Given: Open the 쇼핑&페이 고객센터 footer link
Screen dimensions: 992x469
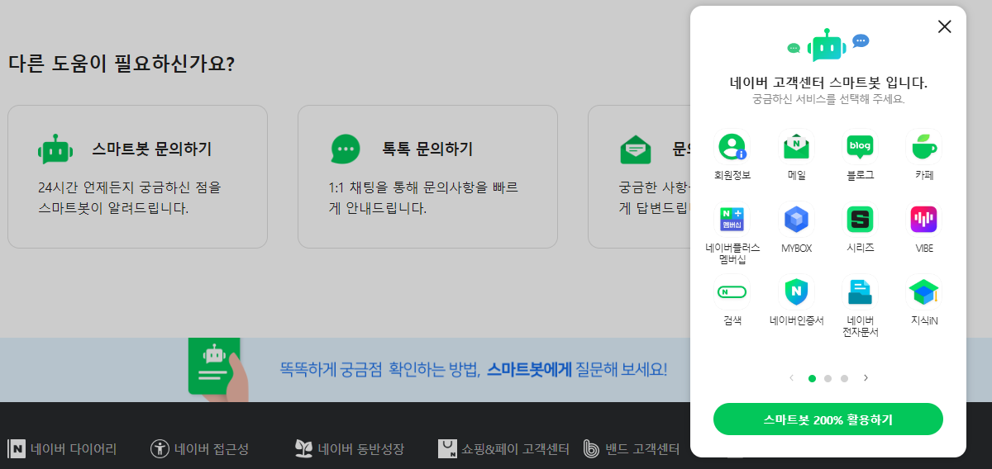Looking at the screenshot, I should [x=503, y=449].
